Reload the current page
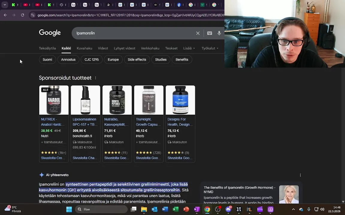 tap(22, 15)
